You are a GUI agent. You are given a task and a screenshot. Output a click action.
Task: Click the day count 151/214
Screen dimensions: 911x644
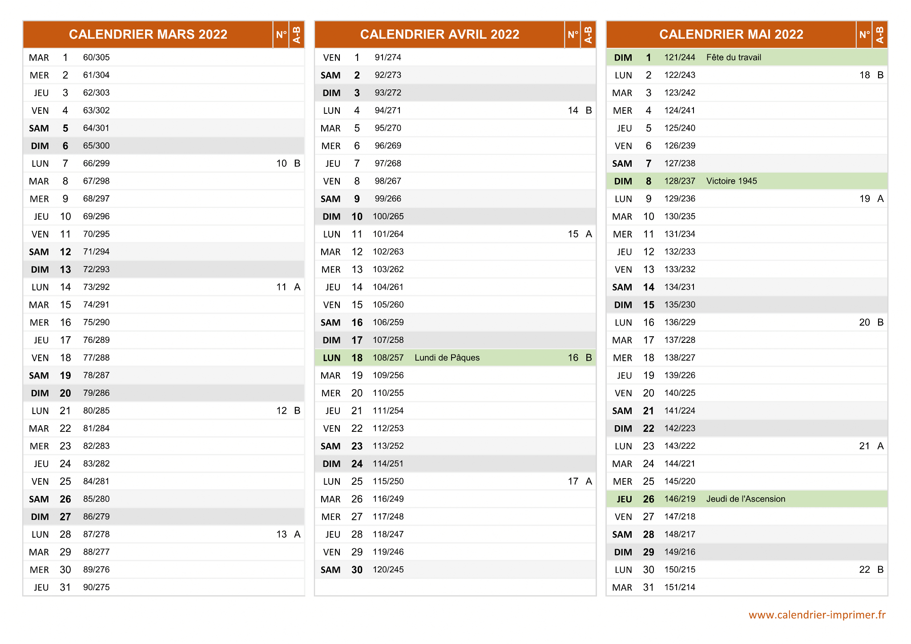pos(680,587)
